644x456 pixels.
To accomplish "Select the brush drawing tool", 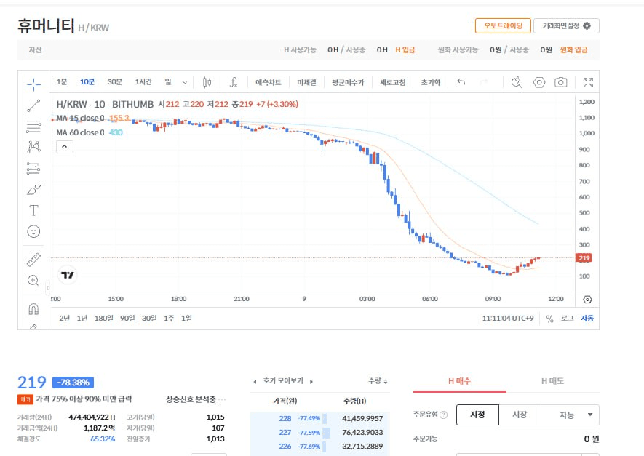I will (33, 190).
